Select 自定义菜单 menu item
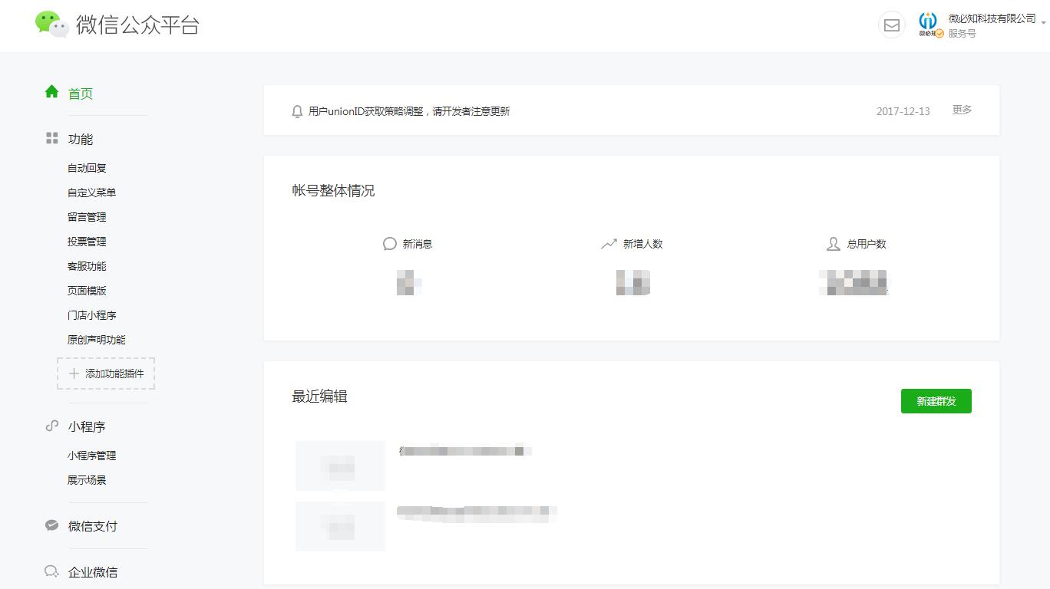This screenshot has height=589, width=1050. tap(91, 192)
